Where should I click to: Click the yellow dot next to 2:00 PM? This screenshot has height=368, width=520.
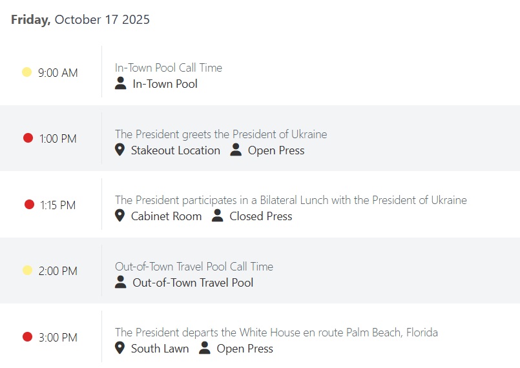[27, 271]
